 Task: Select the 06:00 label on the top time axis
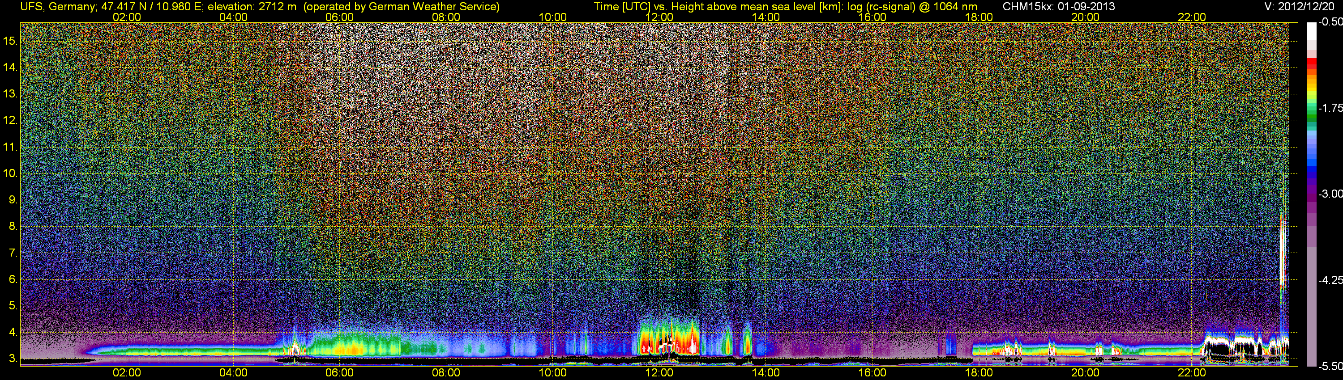click(x=339, y=17)
